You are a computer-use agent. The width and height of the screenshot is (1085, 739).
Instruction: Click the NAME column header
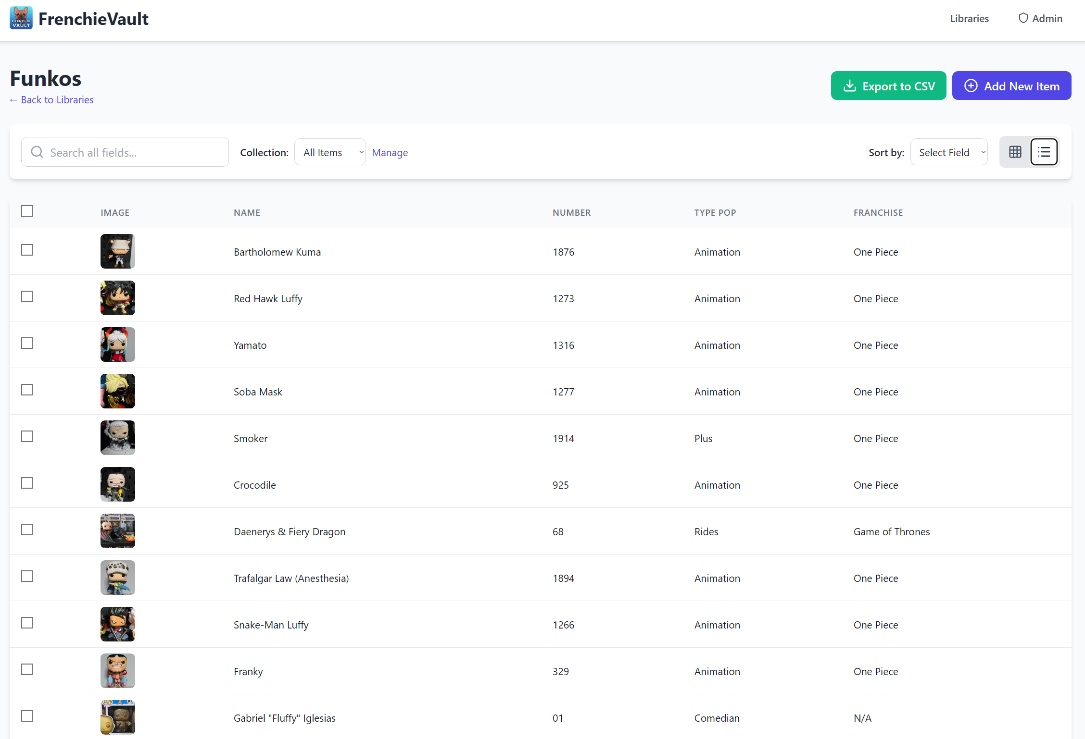247,213
